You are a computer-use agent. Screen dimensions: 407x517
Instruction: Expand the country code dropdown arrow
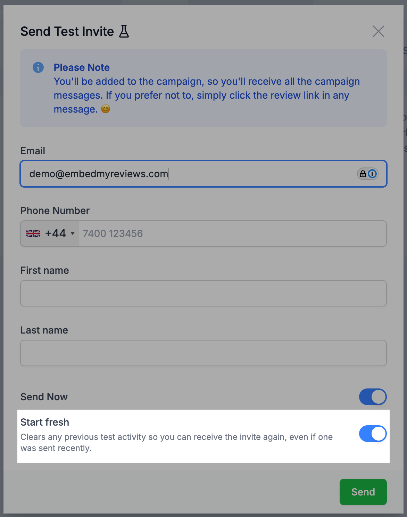pos(73,233)
